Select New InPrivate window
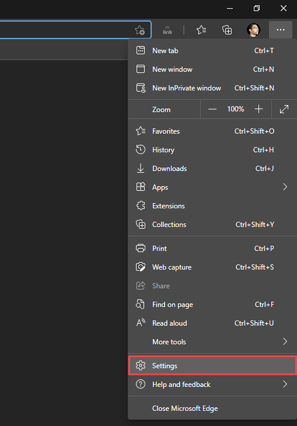The height and width of the screenshot is (426, 297). pos(212,88)
